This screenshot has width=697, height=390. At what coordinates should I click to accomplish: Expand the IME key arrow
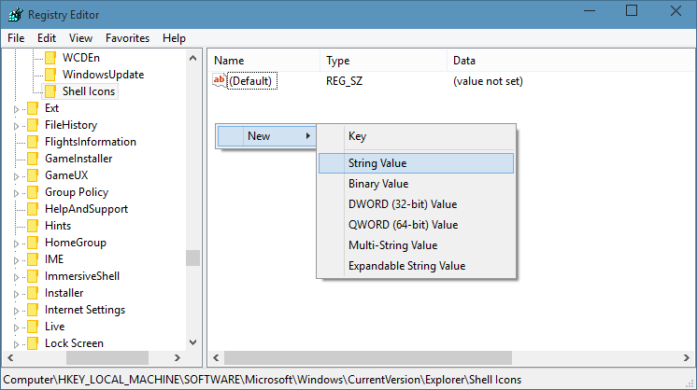16,259
